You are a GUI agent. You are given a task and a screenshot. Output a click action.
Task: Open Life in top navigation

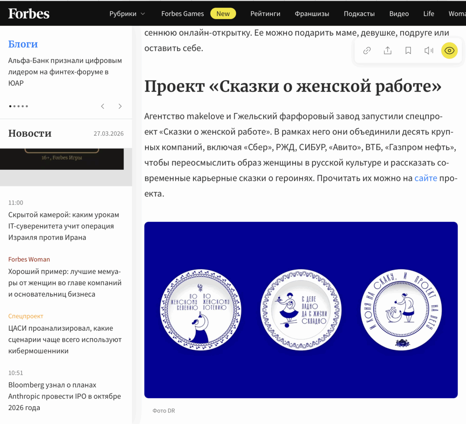[x=429, y=14]
